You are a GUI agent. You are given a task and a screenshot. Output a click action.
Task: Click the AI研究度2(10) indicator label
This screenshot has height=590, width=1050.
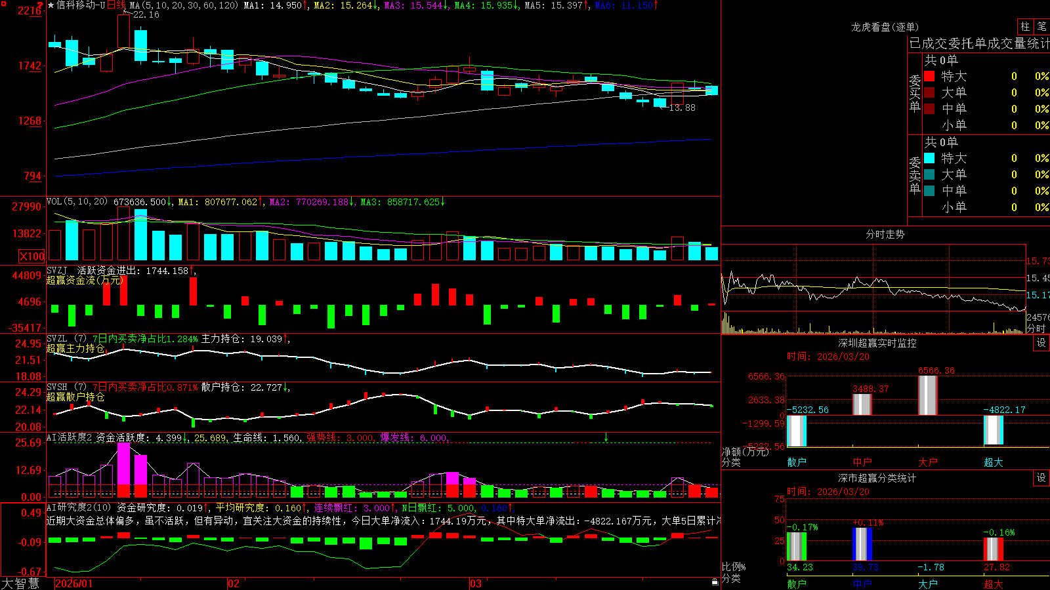tap(79, 507)
